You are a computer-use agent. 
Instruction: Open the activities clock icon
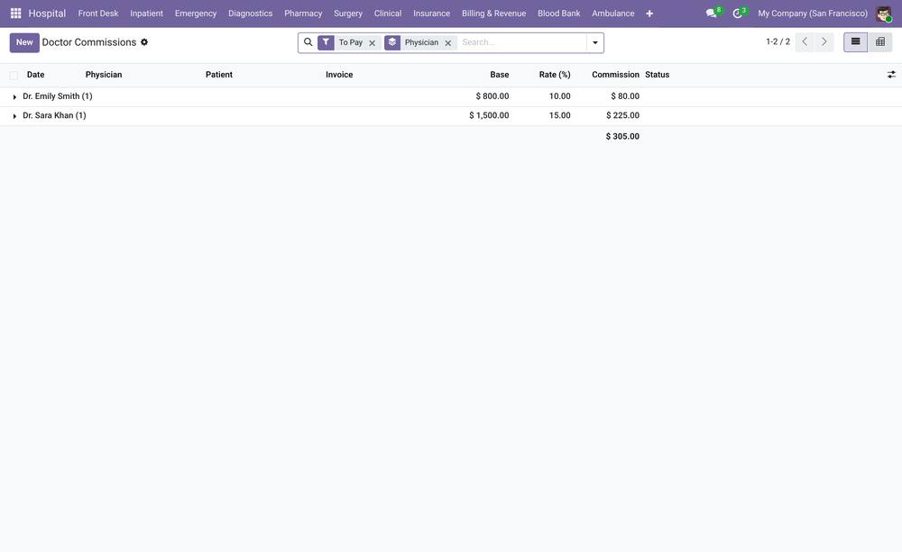(739, 13)
